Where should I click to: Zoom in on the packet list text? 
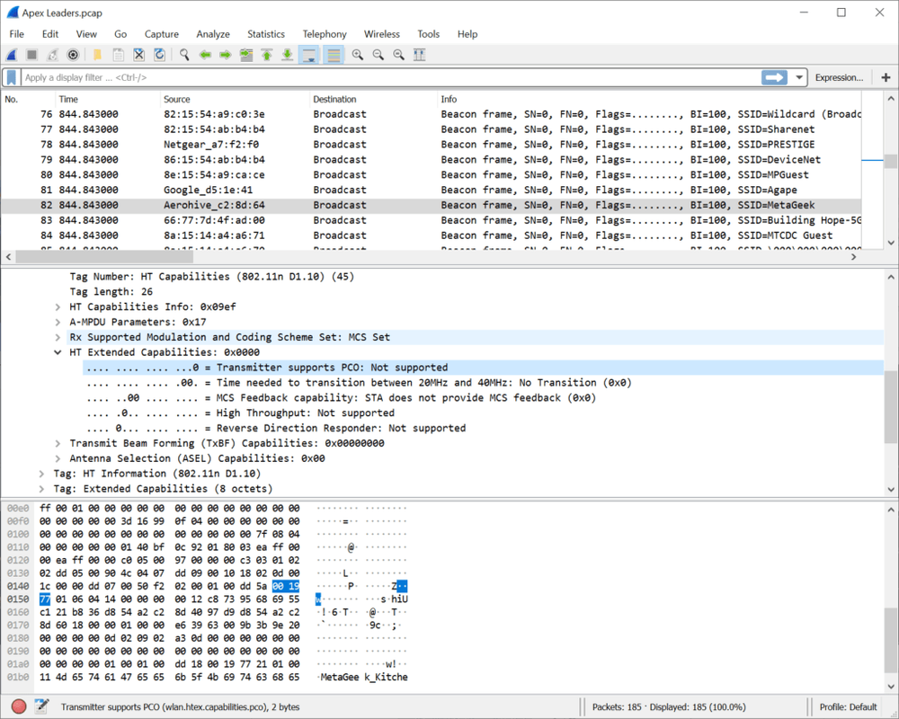(x=358, y=55)
